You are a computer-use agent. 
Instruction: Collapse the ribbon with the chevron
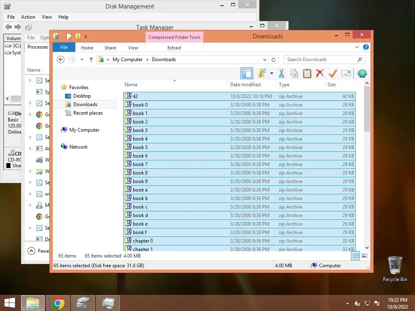(x=357, y=47)
